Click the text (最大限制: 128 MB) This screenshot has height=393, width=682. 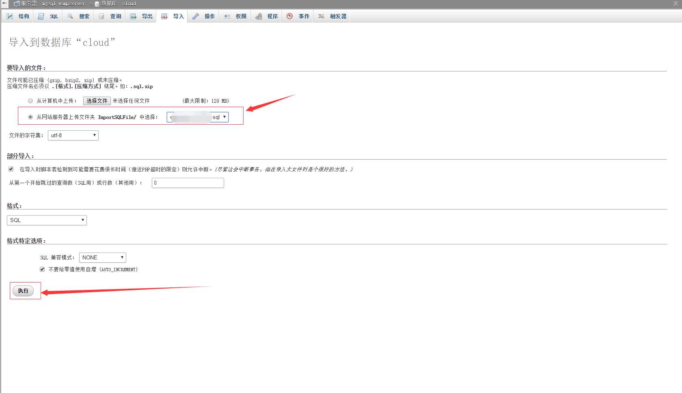point(206,101)
